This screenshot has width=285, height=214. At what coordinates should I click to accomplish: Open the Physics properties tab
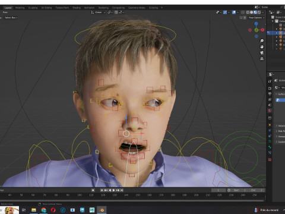click(x=270, y=131)
